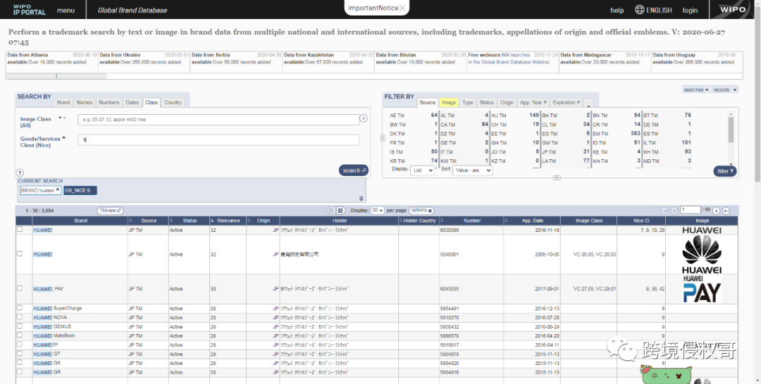Switch to the Names search tab
The width and height of the screenshot is (761, 384).
(85, 102)
